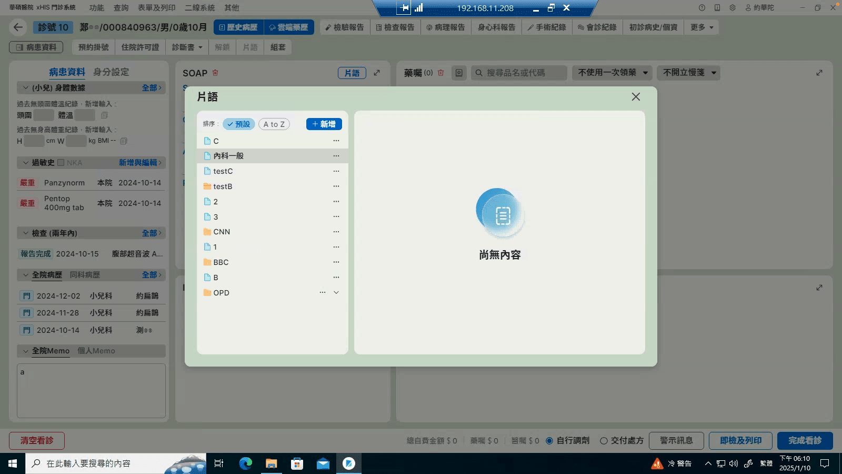Open Microsoft Edge from the taskbar
Image resolution: width=842 pixels, height=474 pixels.
click(x=246, y=463)
